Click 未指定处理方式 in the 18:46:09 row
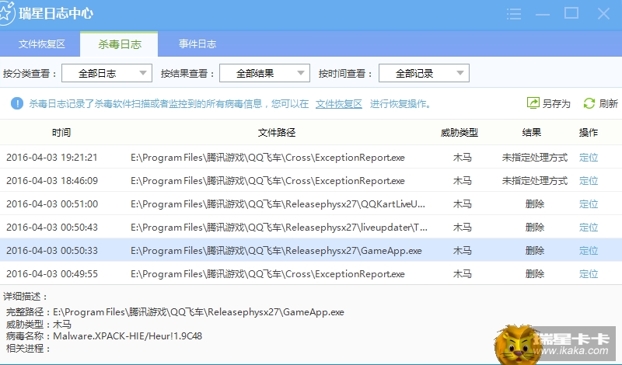 coord(535,181)
